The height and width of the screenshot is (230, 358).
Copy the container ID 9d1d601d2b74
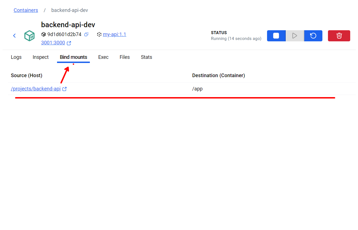[87, 34]
